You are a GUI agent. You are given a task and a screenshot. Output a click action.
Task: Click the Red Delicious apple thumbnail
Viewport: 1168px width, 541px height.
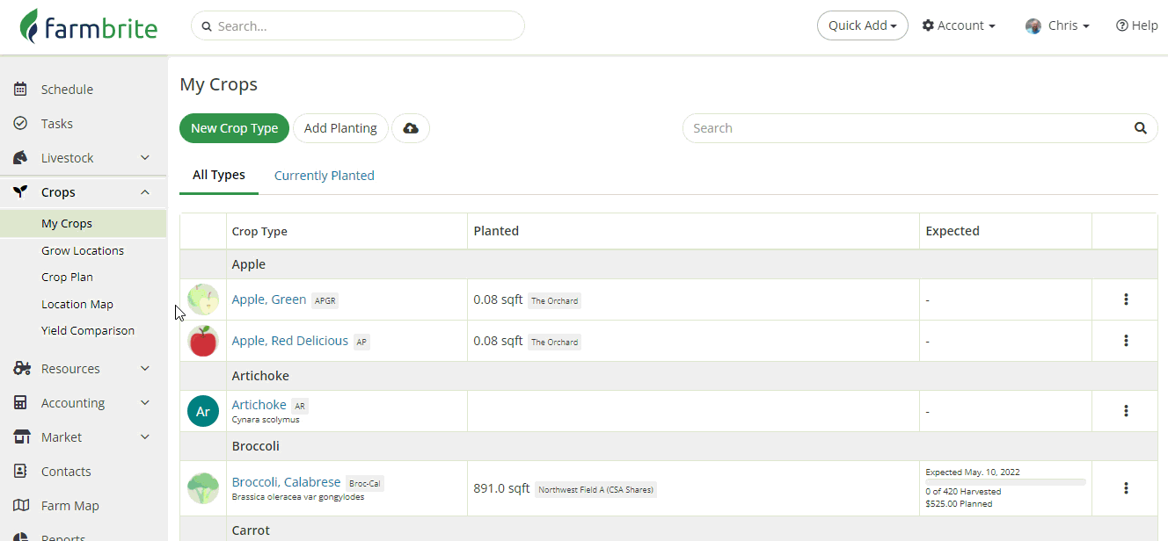coord(203,341)
